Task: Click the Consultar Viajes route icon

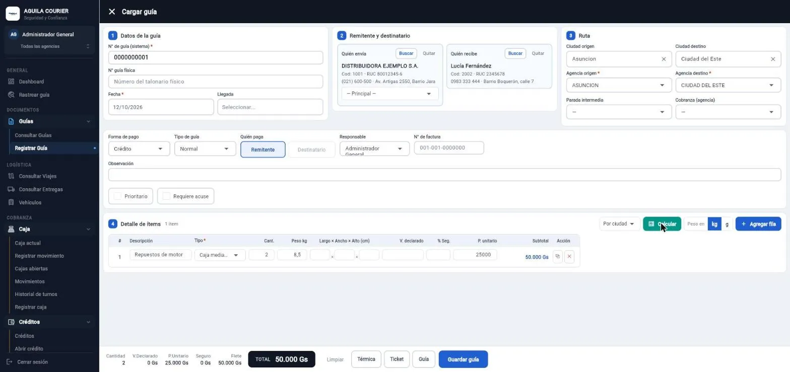Action: 11,176
